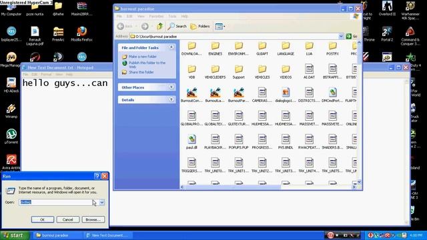
Task: Open Views dropdown in Explorer toolbar
Action: [x=220, y=27]
